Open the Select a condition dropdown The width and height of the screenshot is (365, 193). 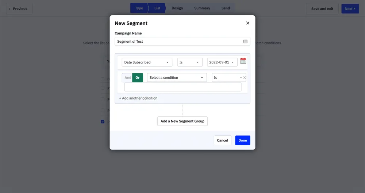[177, 78]
